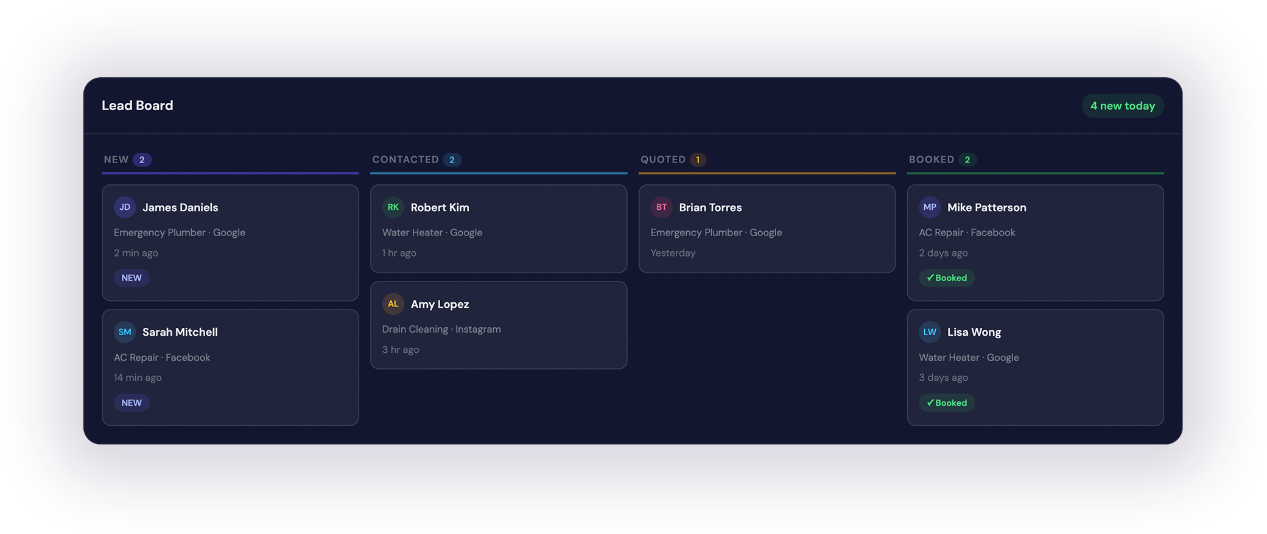Click the Booked badge on Lisa Wong card
This screenshot has height=534, width=1267.
947,403
